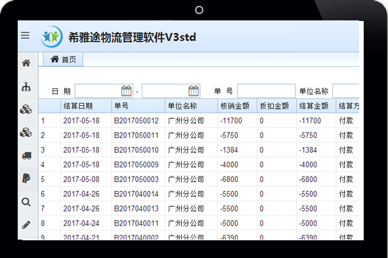Click date 2017-04-24 in row 8
This screenshot has width=388, height=258.
[x=81, y=223]
